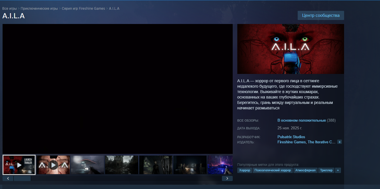Screen dimensions: 380x189
Task: Select the pale figure in woods thumbnail
Action: coord(156,165)
